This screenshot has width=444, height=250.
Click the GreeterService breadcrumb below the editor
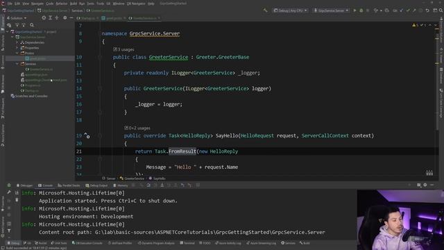click(133, 178)
